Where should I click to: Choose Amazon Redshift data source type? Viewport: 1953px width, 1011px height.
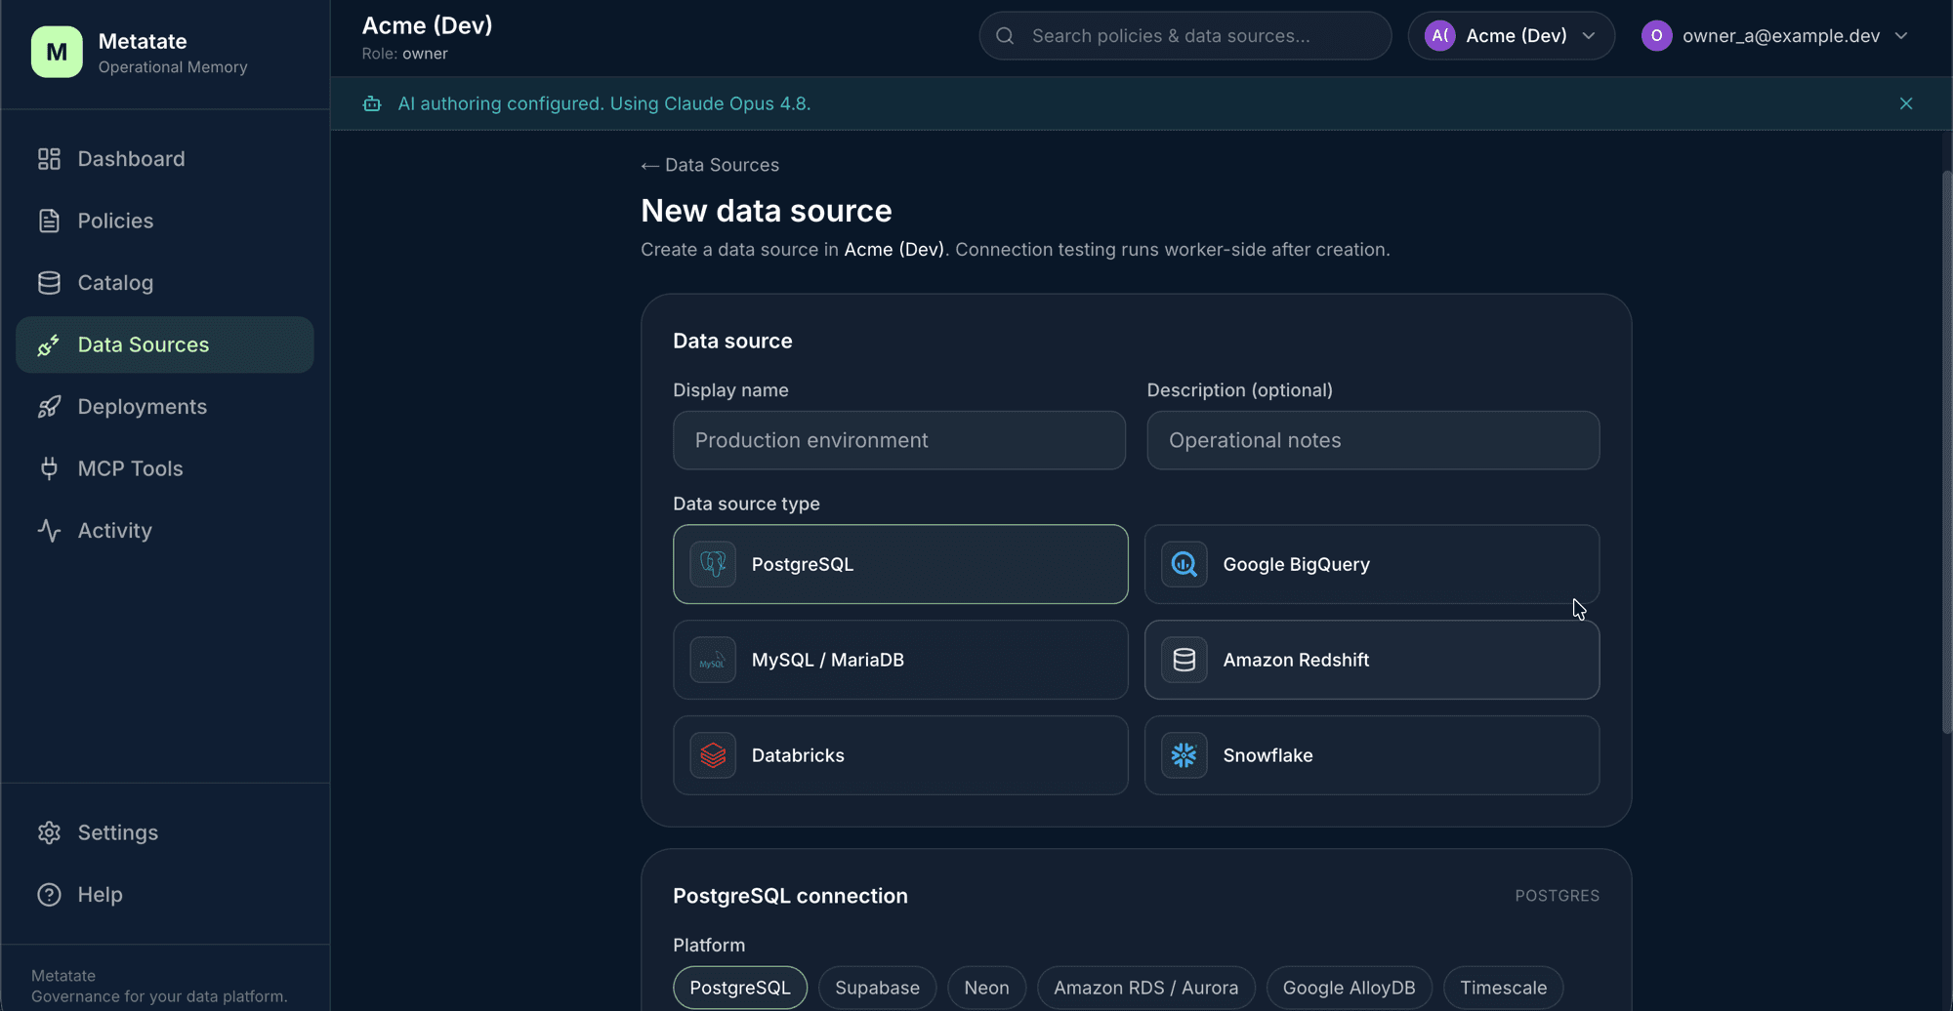click(x=1372, y=660)
